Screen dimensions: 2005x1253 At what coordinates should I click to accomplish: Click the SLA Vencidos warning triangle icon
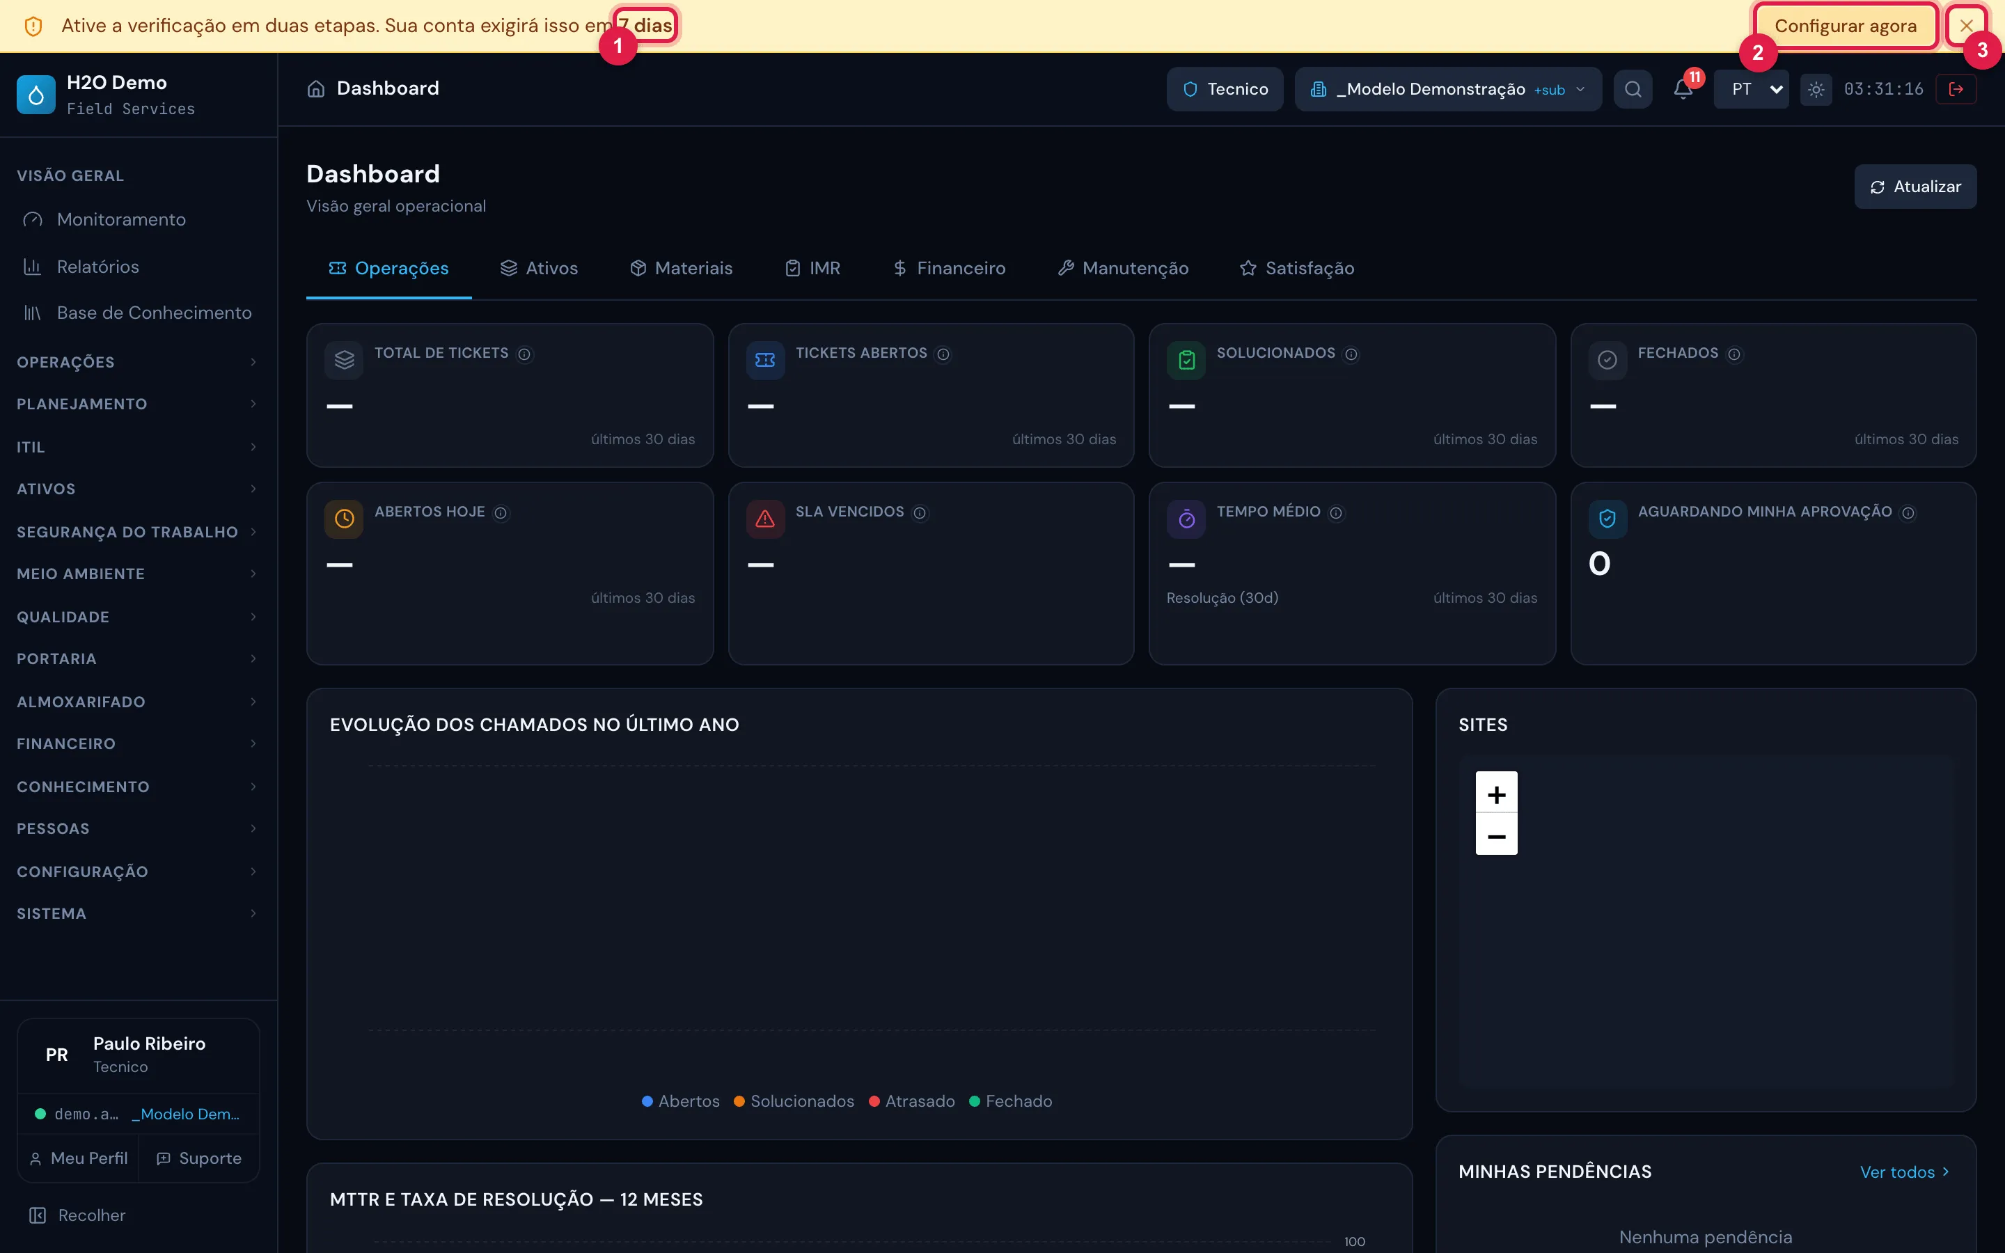pyautogui.click(x=764, y=519)
